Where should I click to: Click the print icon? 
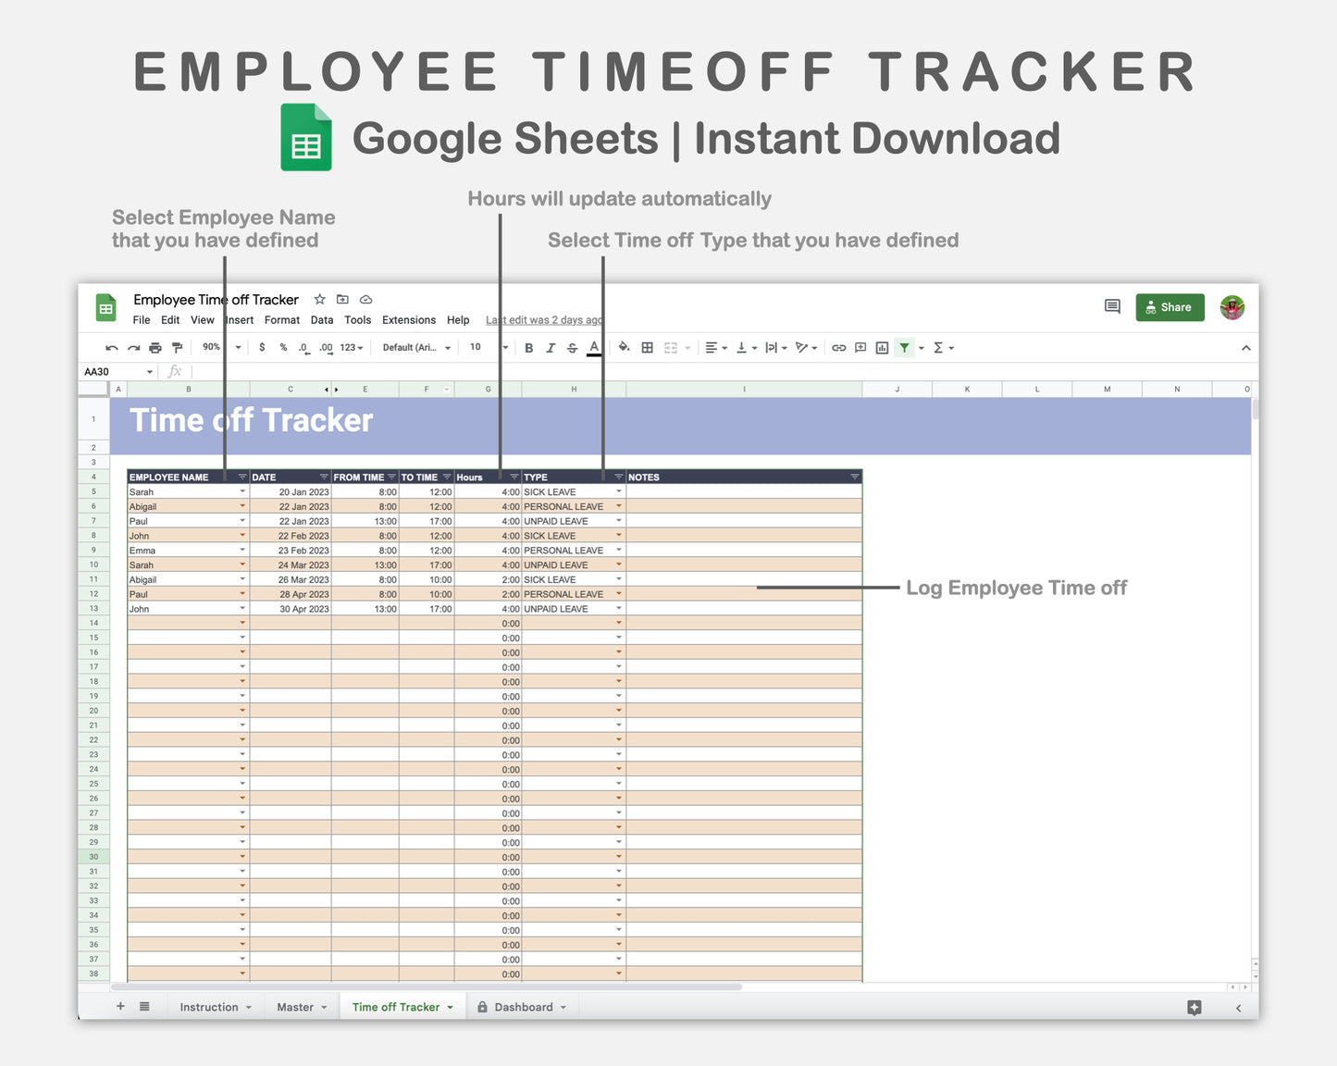click(154, 347)
